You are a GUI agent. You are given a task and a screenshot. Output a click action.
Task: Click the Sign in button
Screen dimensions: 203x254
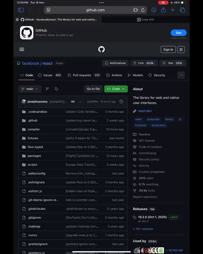168,50
